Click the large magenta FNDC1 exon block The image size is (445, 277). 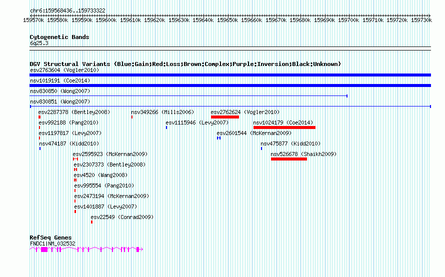(44, 249)
